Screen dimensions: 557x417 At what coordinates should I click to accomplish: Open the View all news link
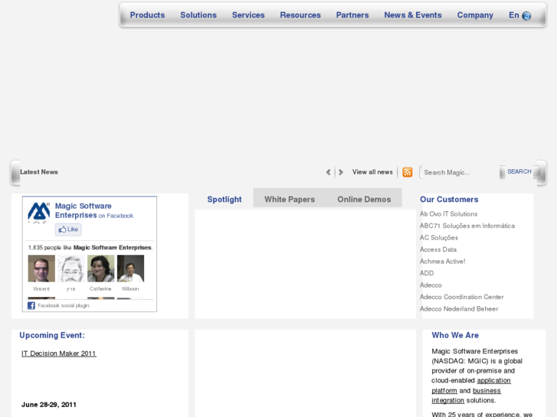372,172
